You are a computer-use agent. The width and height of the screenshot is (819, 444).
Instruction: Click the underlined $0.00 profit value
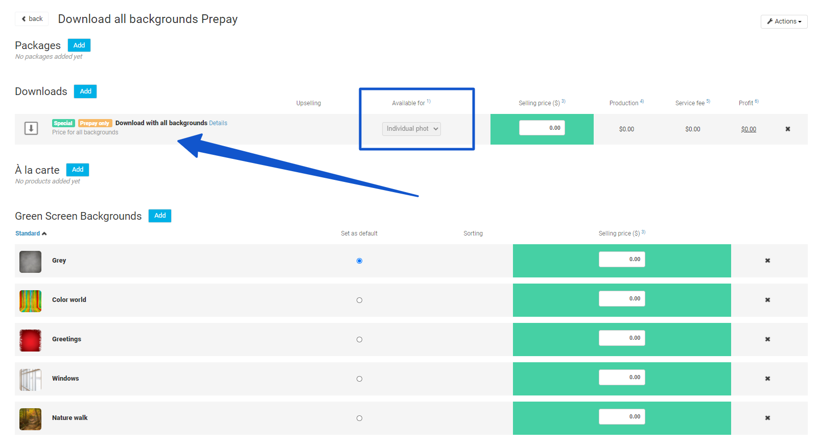coord(748,129)
